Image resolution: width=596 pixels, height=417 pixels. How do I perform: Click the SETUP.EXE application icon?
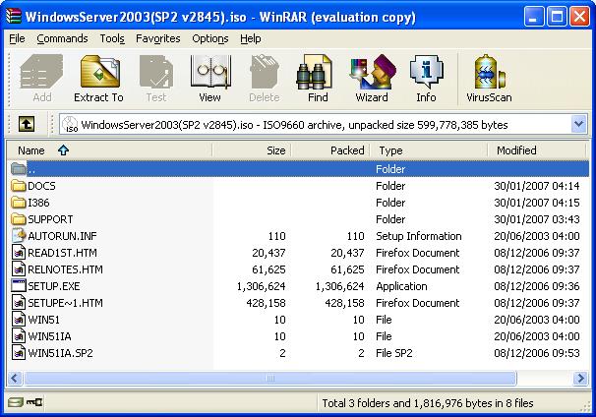pos(19,286)
